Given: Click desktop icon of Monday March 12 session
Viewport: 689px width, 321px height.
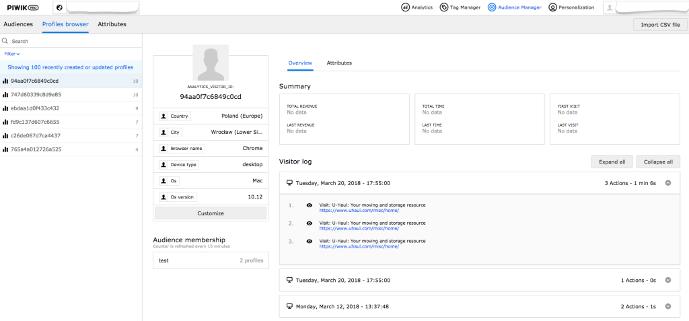Looking at the screenshot, I should pyautogui.click(x=289, y=306).
